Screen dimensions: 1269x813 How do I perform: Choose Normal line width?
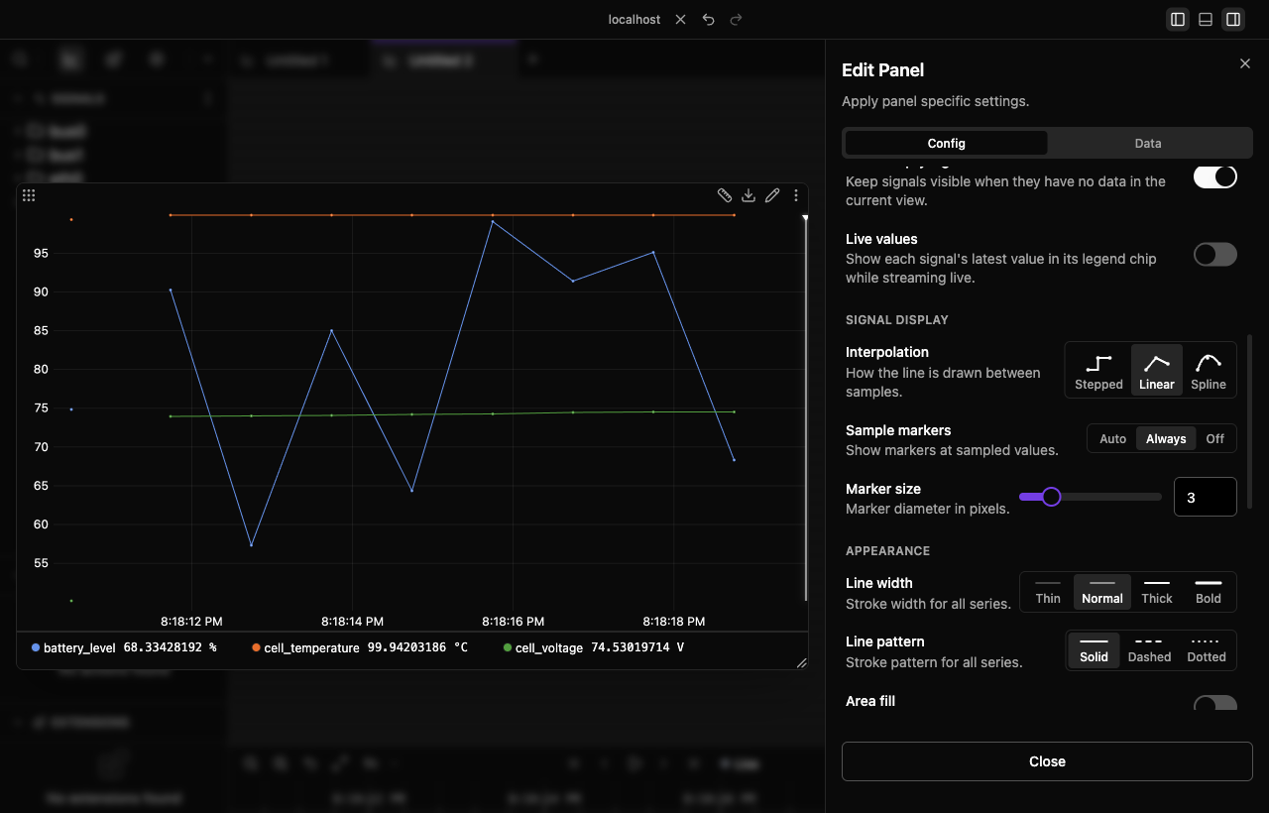[x=1102, y=591]
